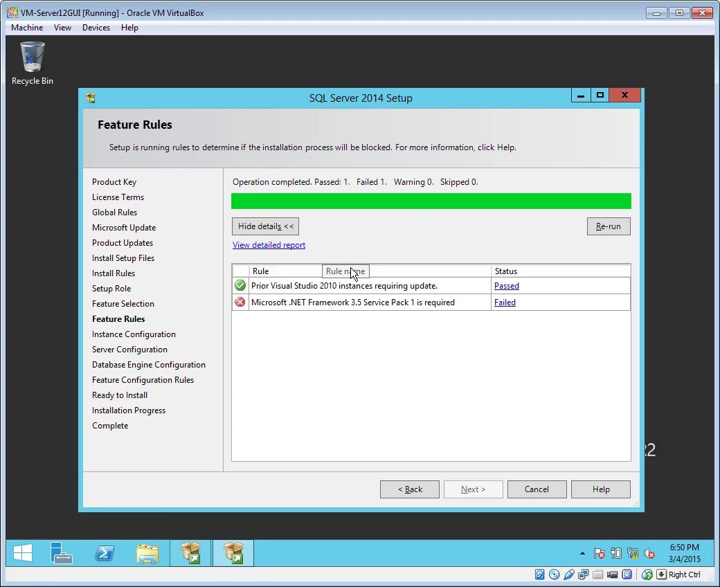
Task: Click the red failed cross icon
Action: coord(240,302)
